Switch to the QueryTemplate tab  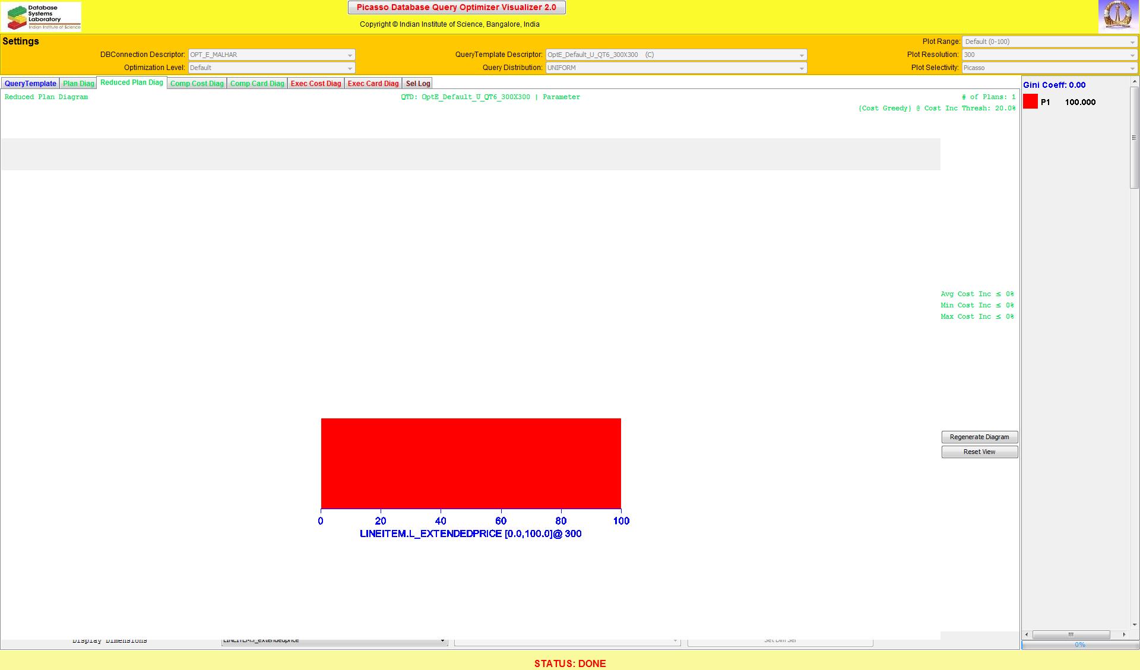pyautogui.click(x=30, y=84)
